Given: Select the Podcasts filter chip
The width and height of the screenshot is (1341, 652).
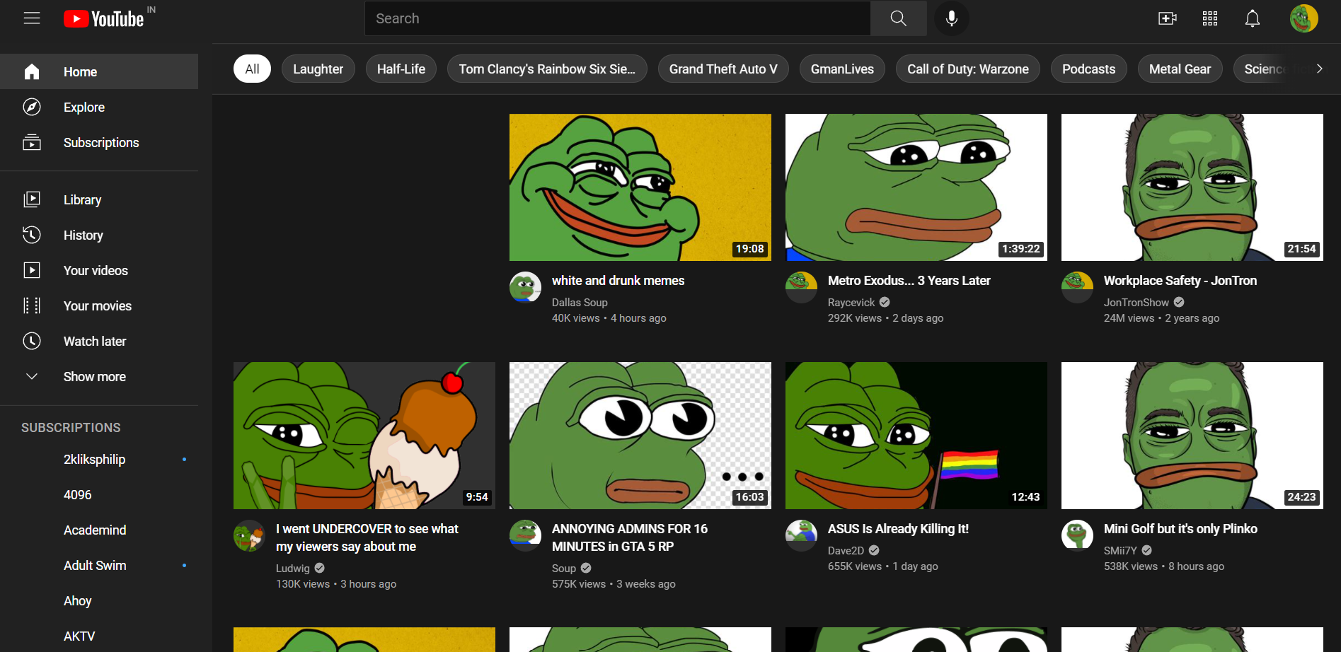Looking at the screenshot, I should (1088, 69).
